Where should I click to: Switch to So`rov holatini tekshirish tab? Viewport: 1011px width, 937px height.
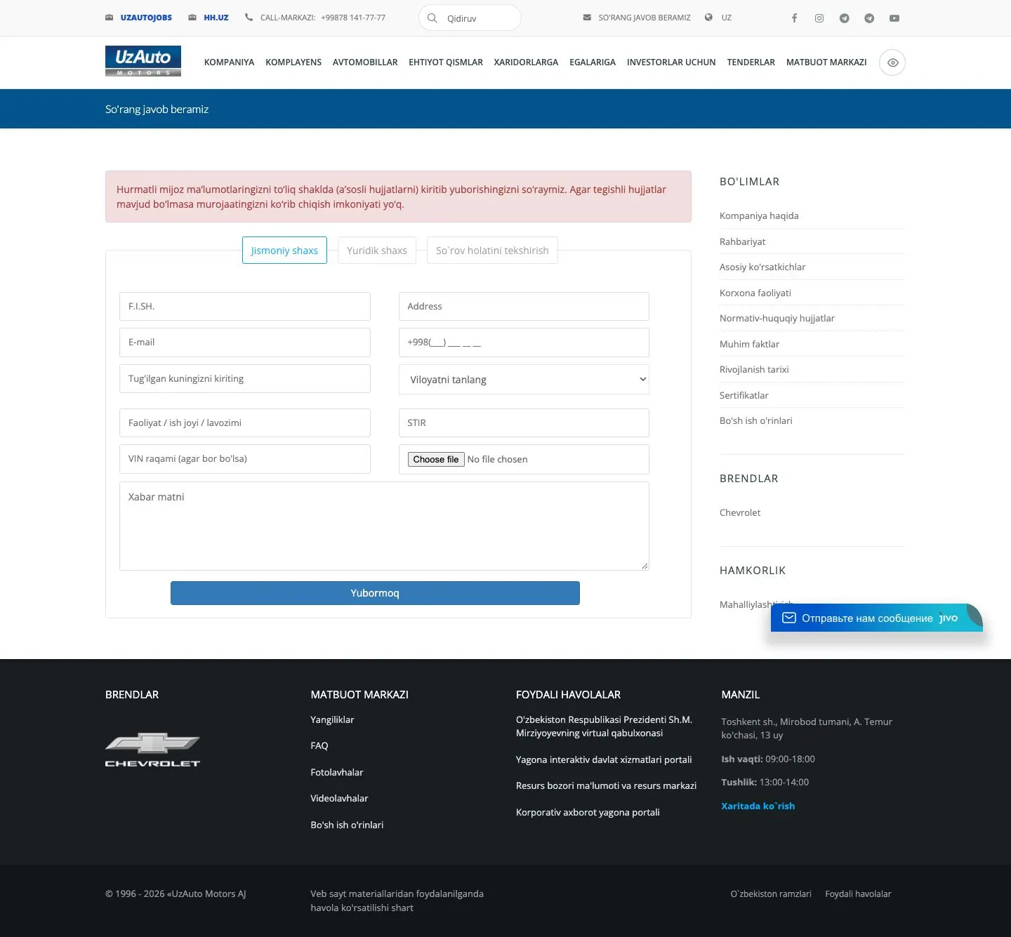click(x=492, y=251)
